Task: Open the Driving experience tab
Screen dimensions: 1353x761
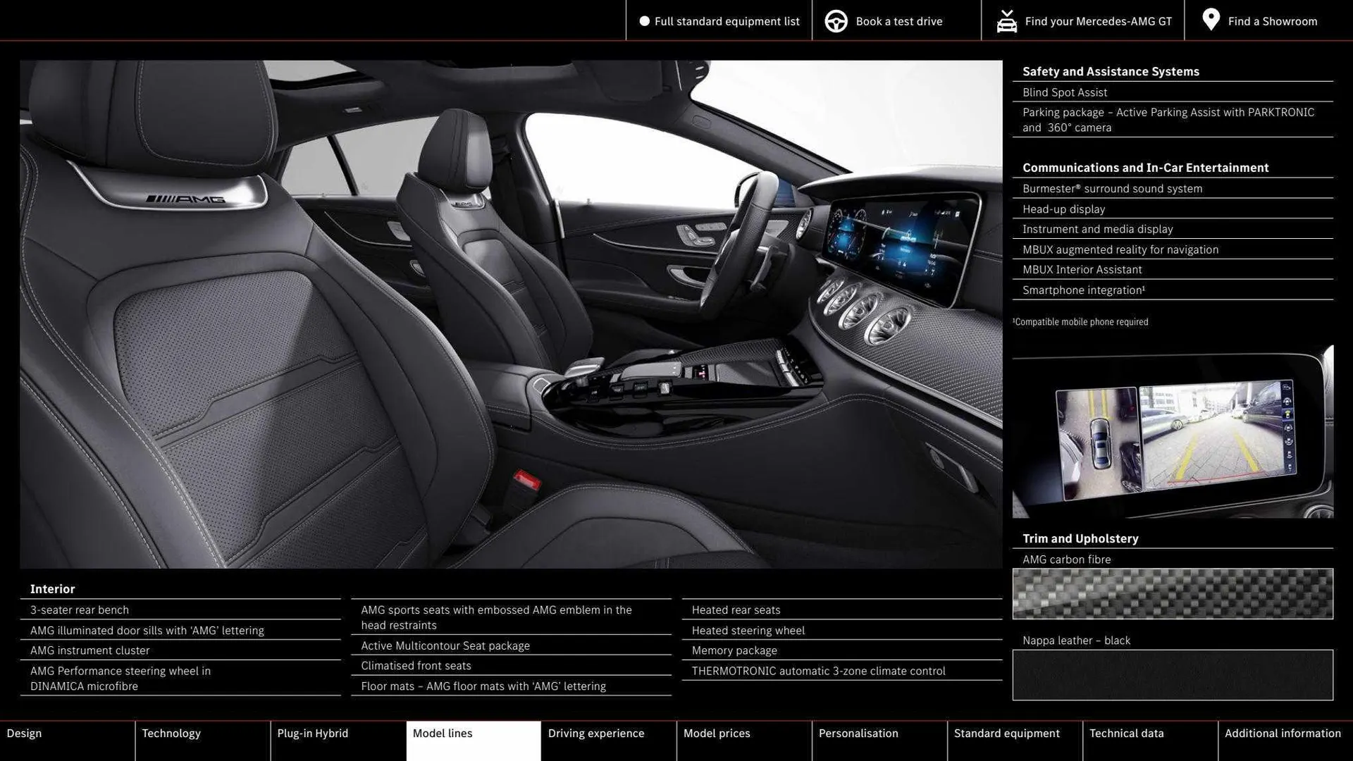Action: 595,733
